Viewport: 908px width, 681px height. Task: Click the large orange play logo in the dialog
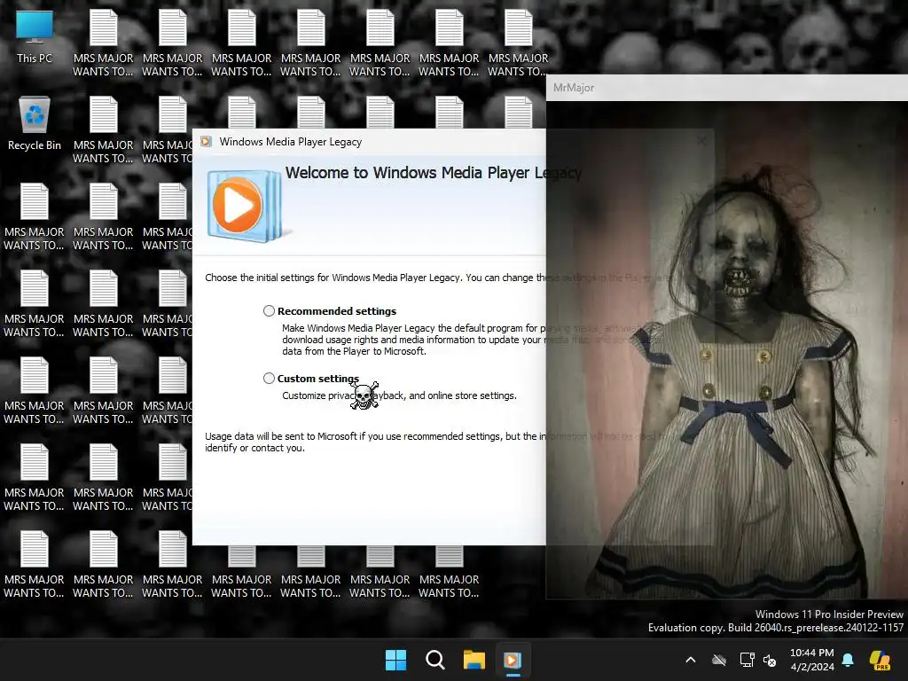(x=238, y=205)
